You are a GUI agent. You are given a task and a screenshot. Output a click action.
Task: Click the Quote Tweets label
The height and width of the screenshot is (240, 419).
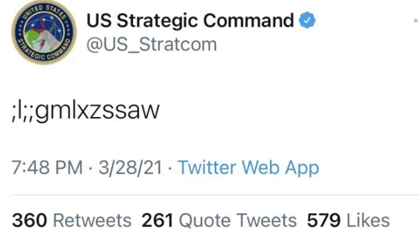pos(238,221)
